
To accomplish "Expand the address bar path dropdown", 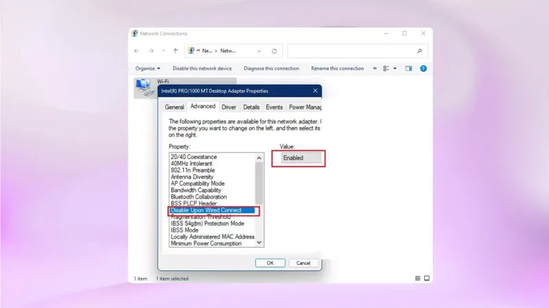I will click(x=259, y=51).
